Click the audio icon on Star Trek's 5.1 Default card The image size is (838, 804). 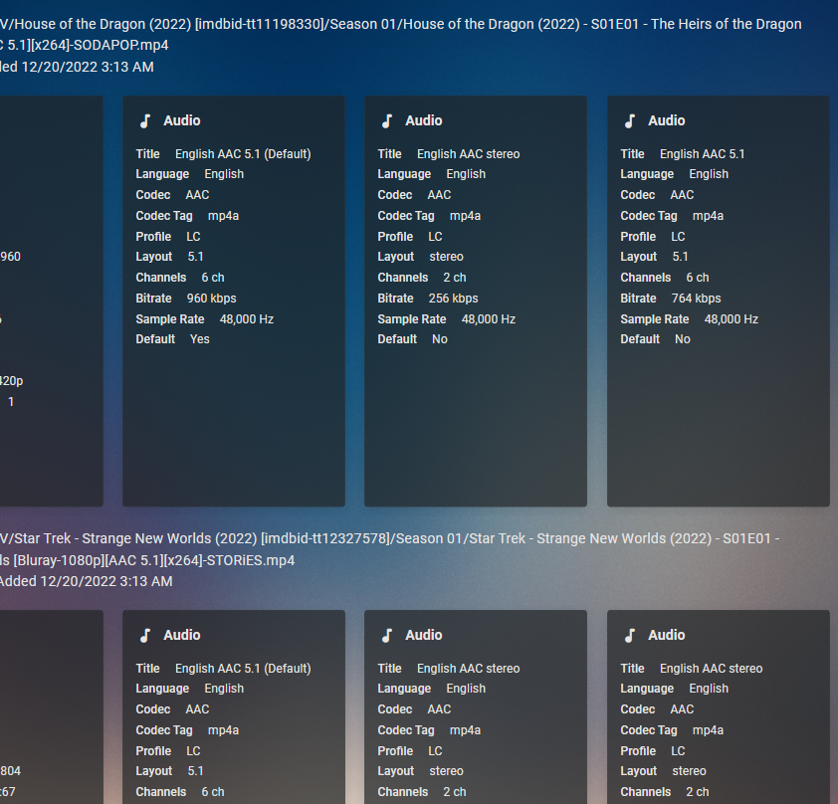pos(144,635)
